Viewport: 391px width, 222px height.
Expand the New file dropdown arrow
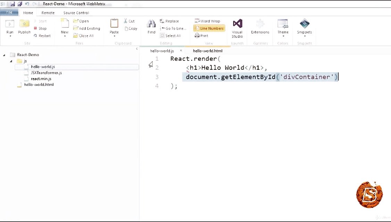(65, 36)
